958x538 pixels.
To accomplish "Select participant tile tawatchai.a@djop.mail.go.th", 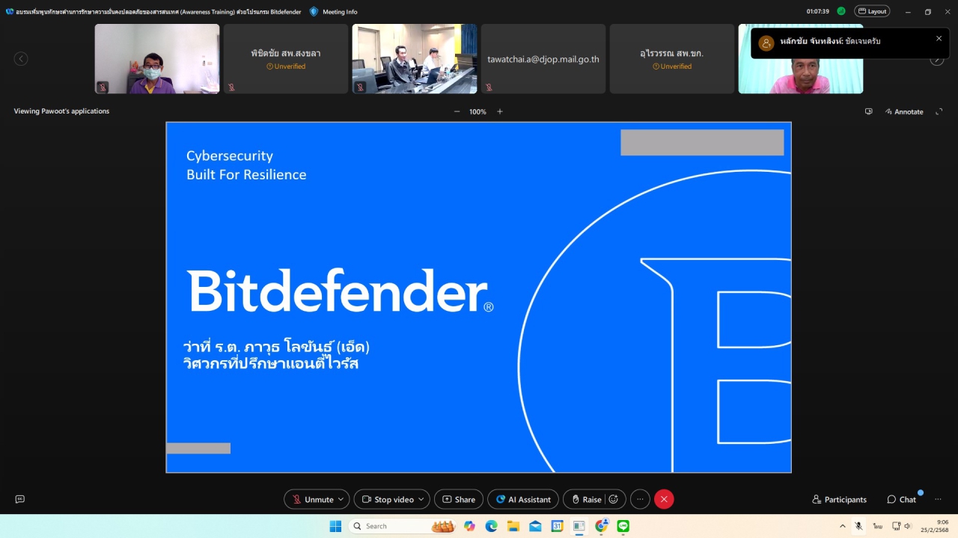I will [x=543, y=58].
